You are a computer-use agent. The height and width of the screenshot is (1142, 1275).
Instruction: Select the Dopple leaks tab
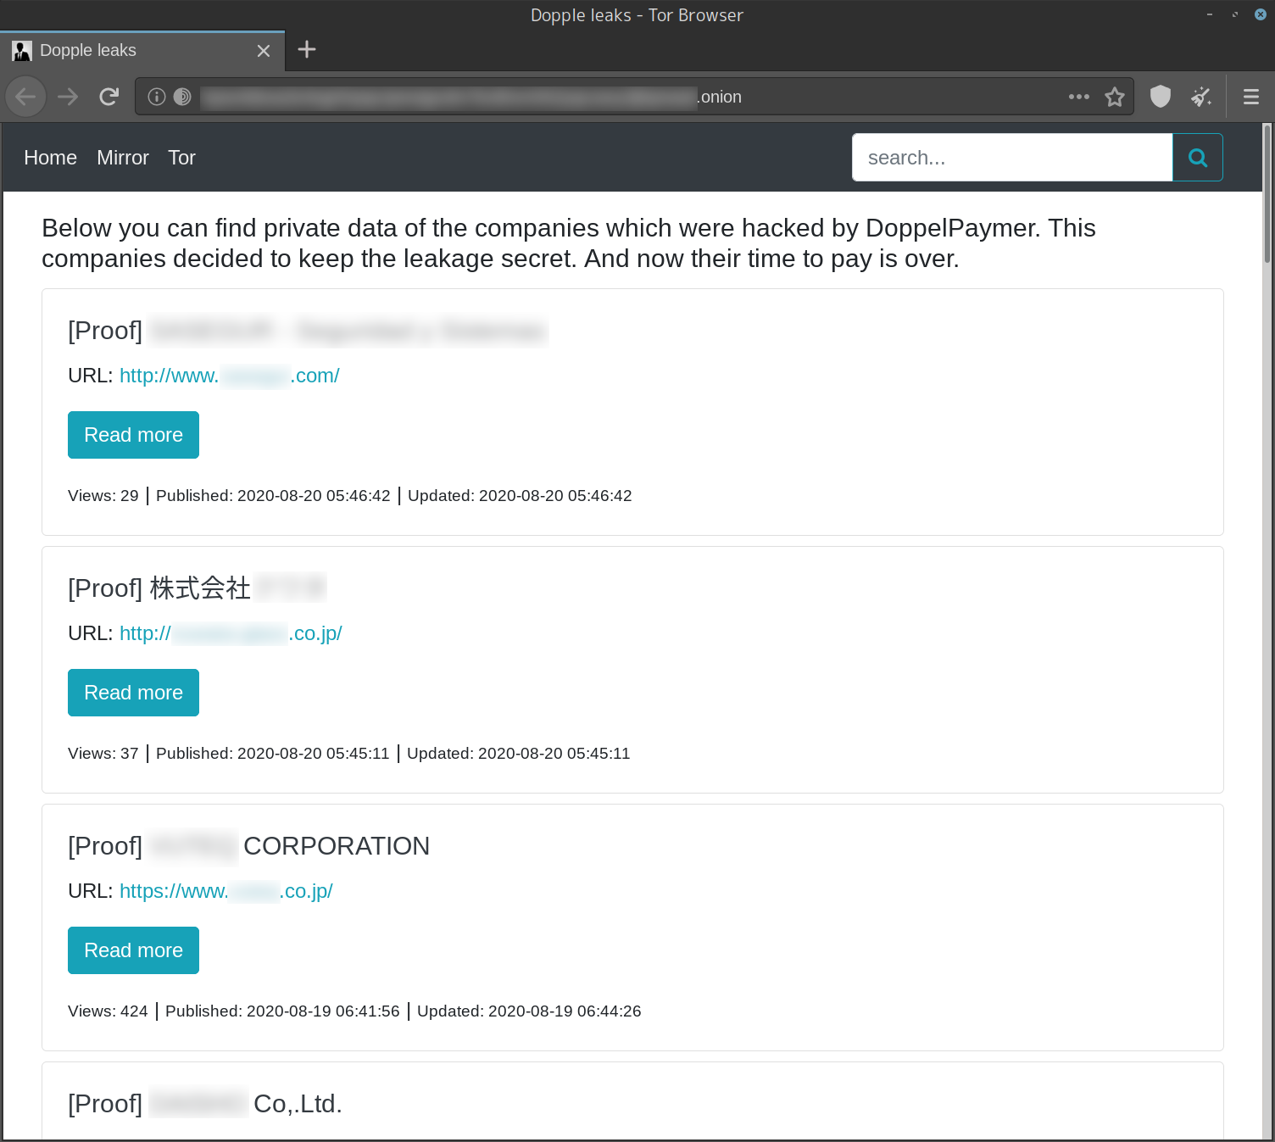click(x=142, y=51)
